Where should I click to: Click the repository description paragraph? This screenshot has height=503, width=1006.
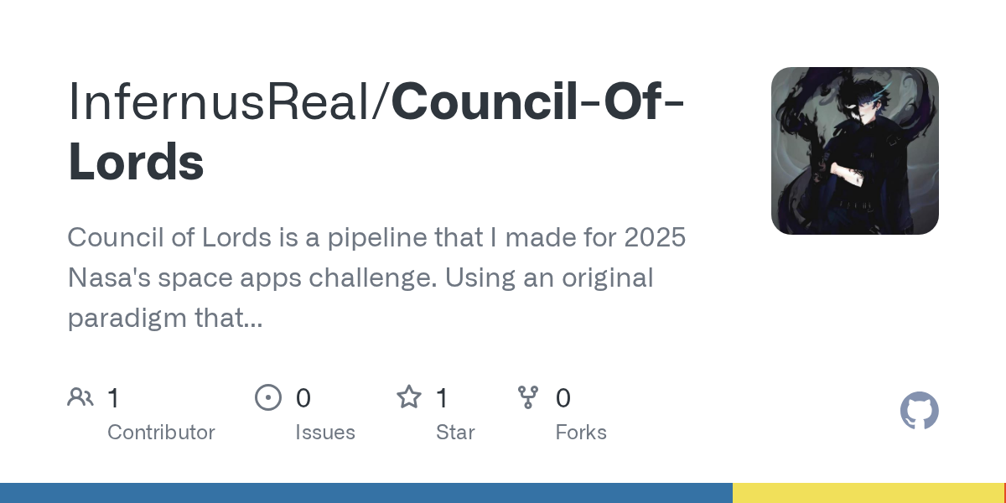click(x=376, y=277)
